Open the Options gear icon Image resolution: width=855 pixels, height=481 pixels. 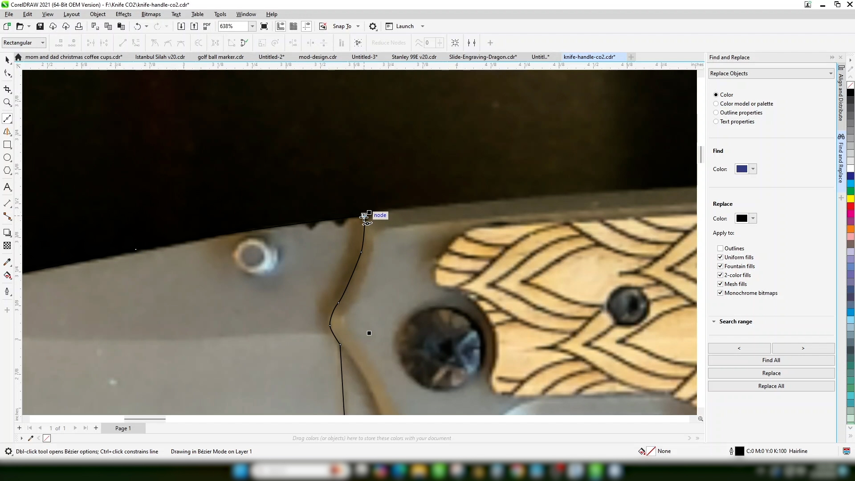tap(373, 26)
